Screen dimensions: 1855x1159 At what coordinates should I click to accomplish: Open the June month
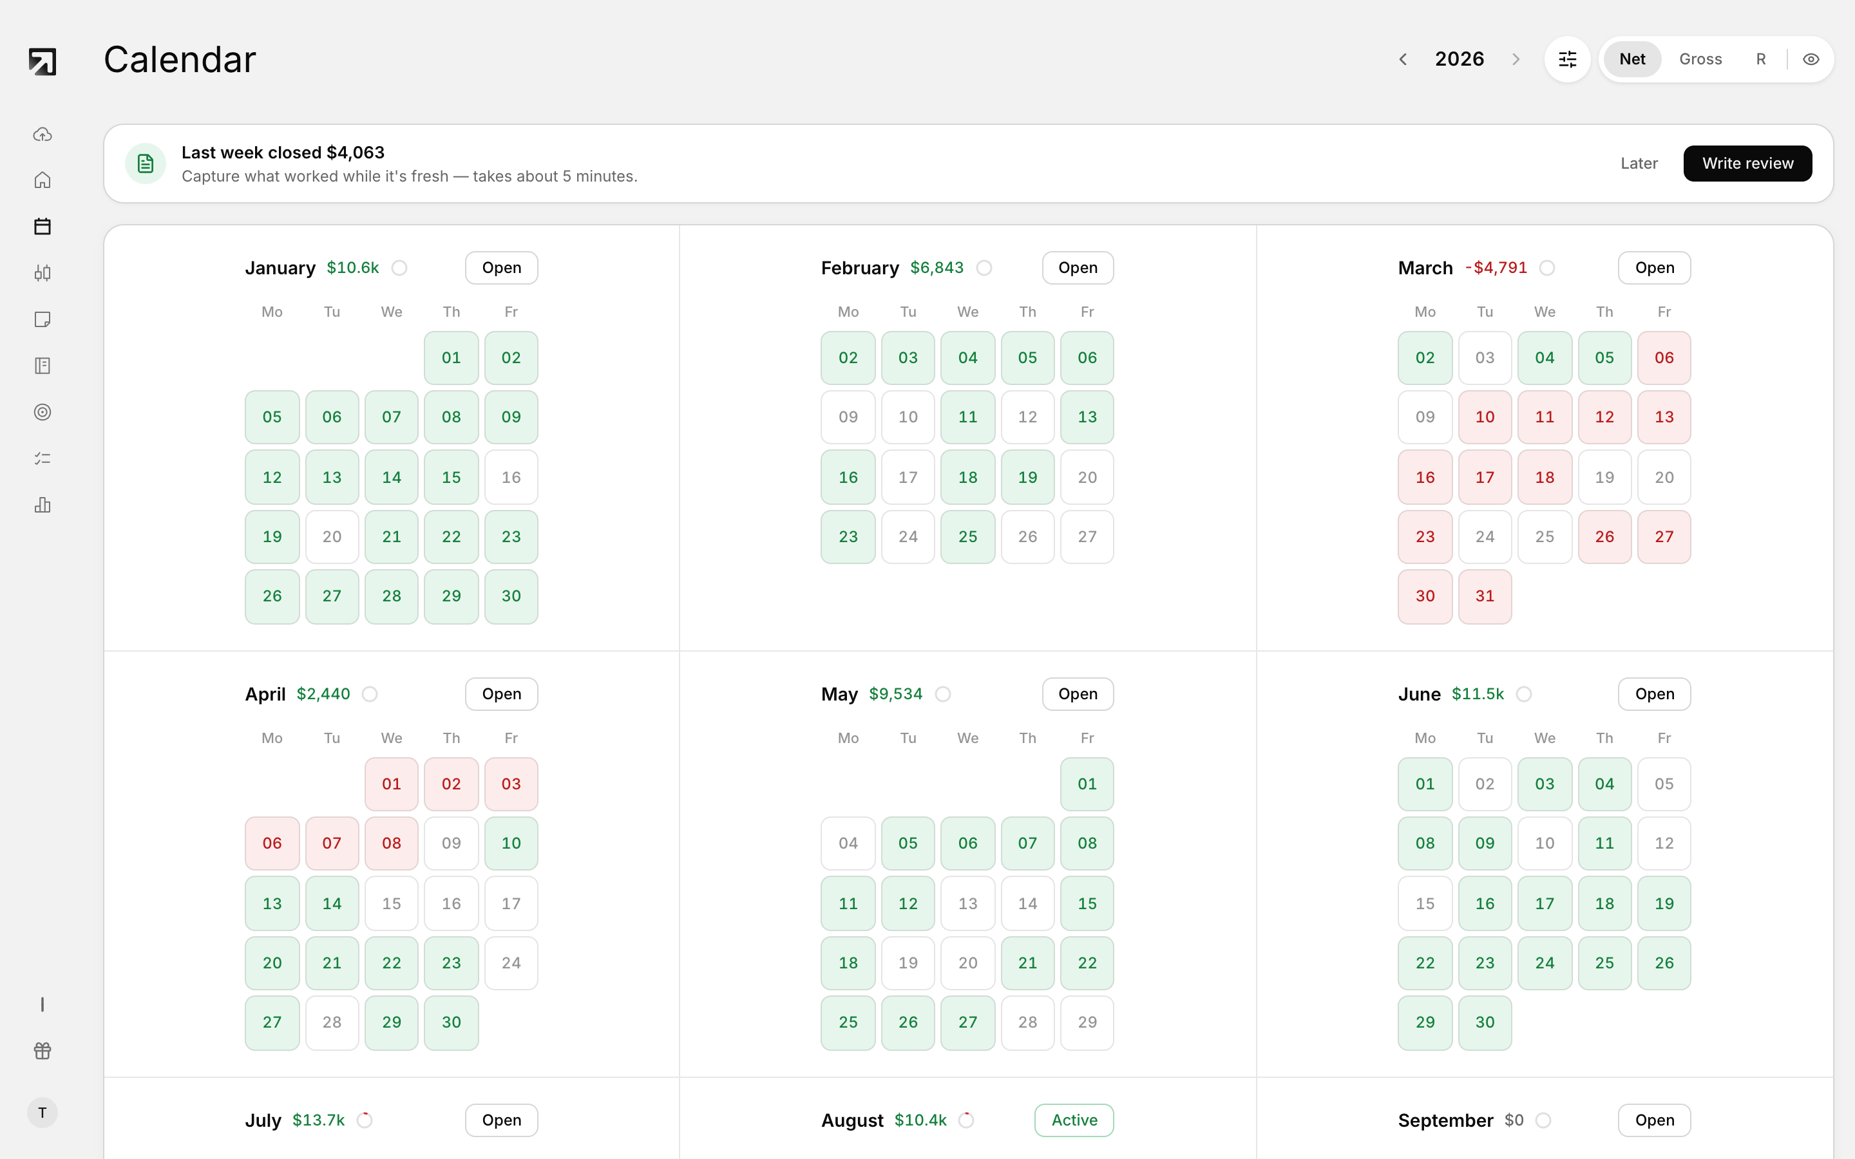click(x=1654, y=693)
